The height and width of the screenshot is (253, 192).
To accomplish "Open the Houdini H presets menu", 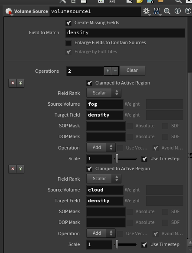I will 156,11.
